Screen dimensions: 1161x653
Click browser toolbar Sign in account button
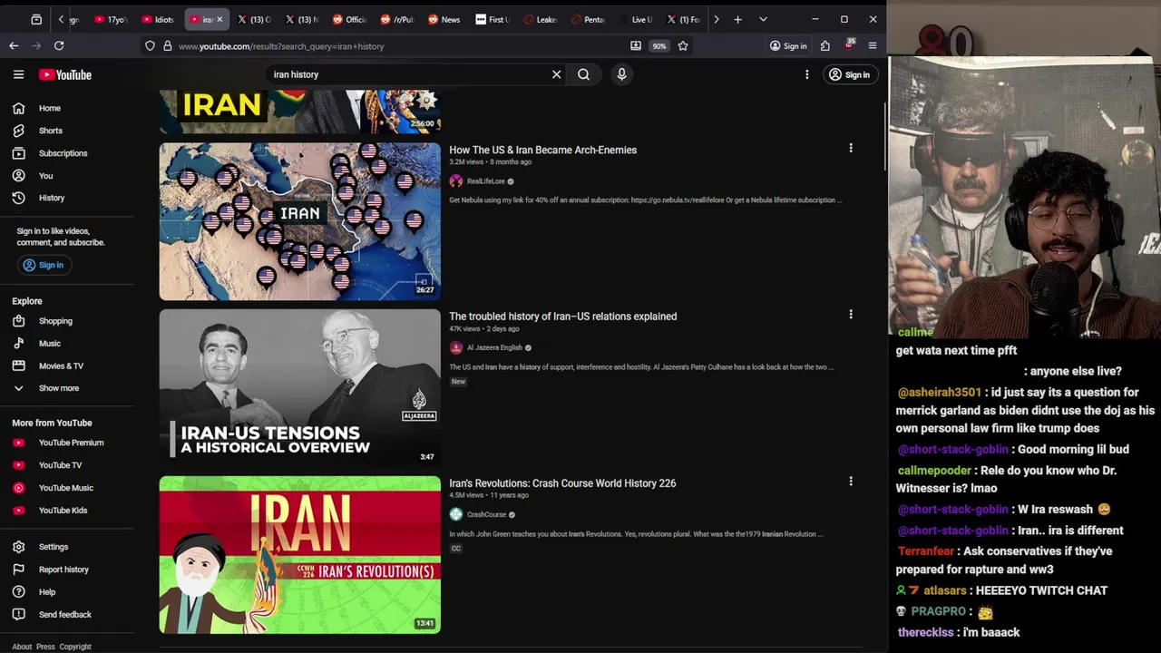pyautogui.click(x=788, y=46)
